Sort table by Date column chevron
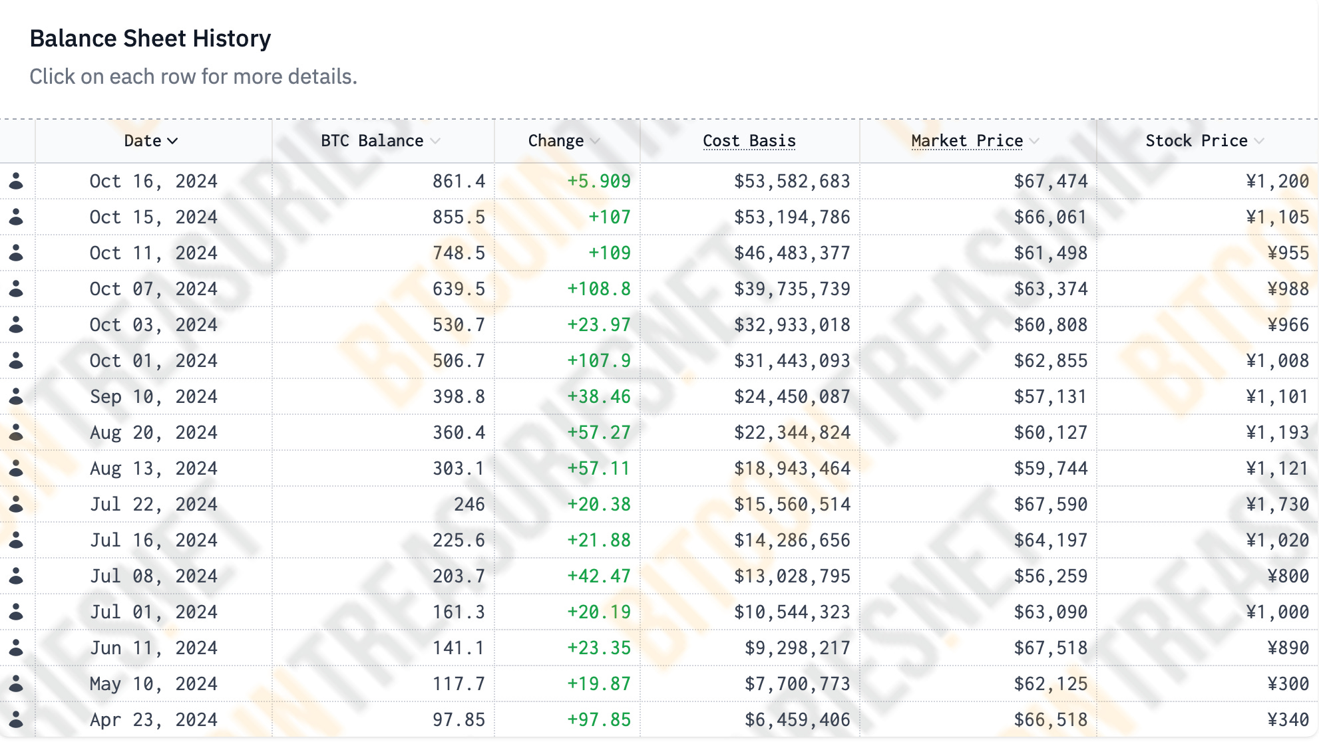This screenshot has height=742, width=1319. pyautogui.click(x=172, y=141)
